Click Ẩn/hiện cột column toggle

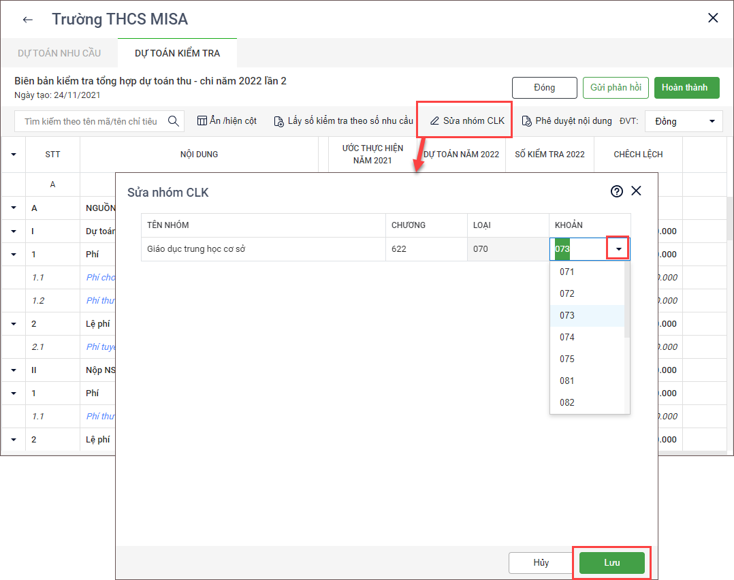click(227, 121)
